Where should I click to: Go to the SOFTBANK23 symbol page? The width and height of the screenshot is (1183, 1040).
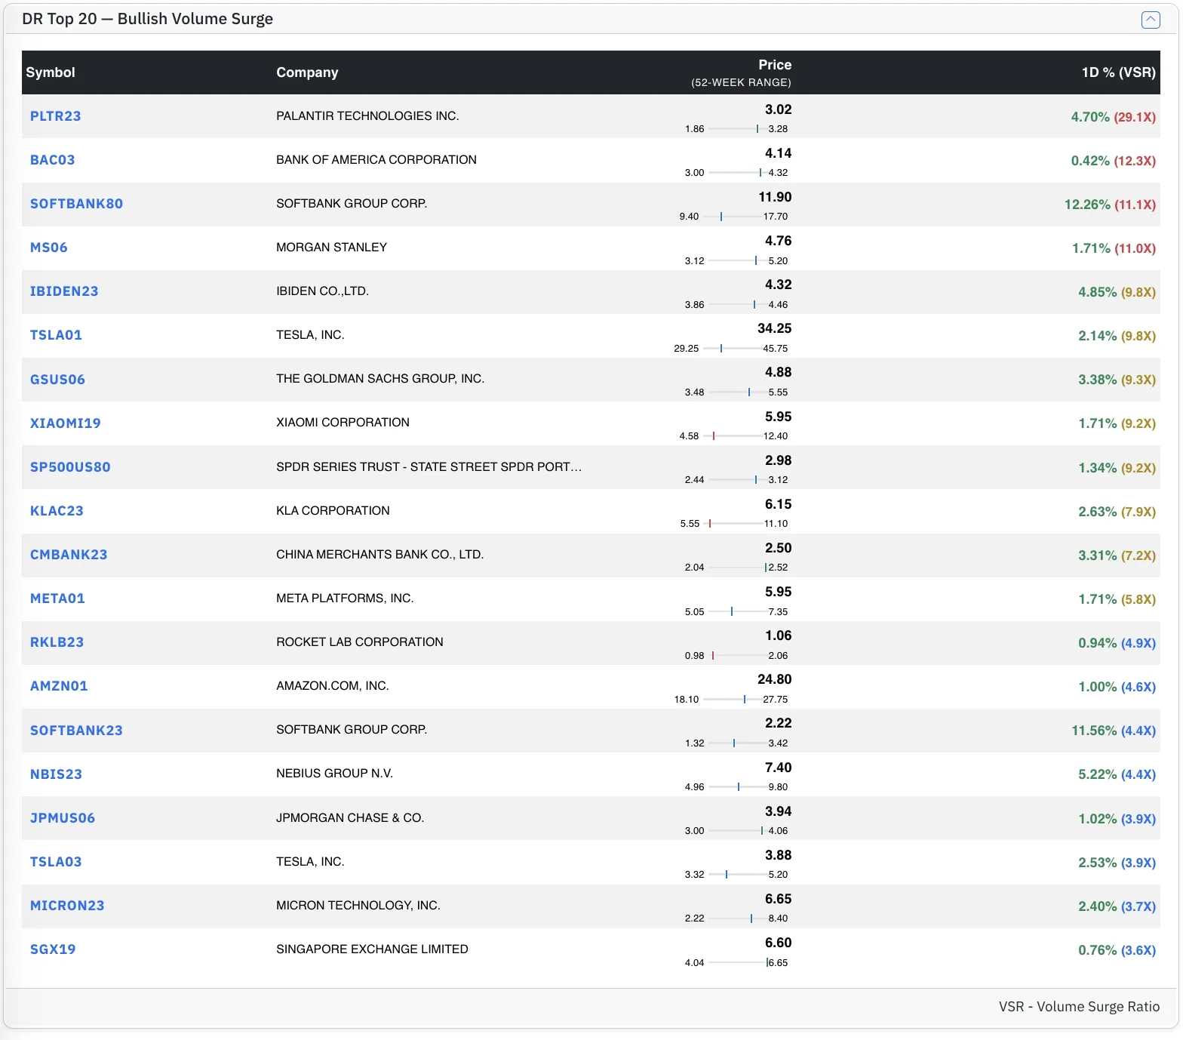coord(76,731)
